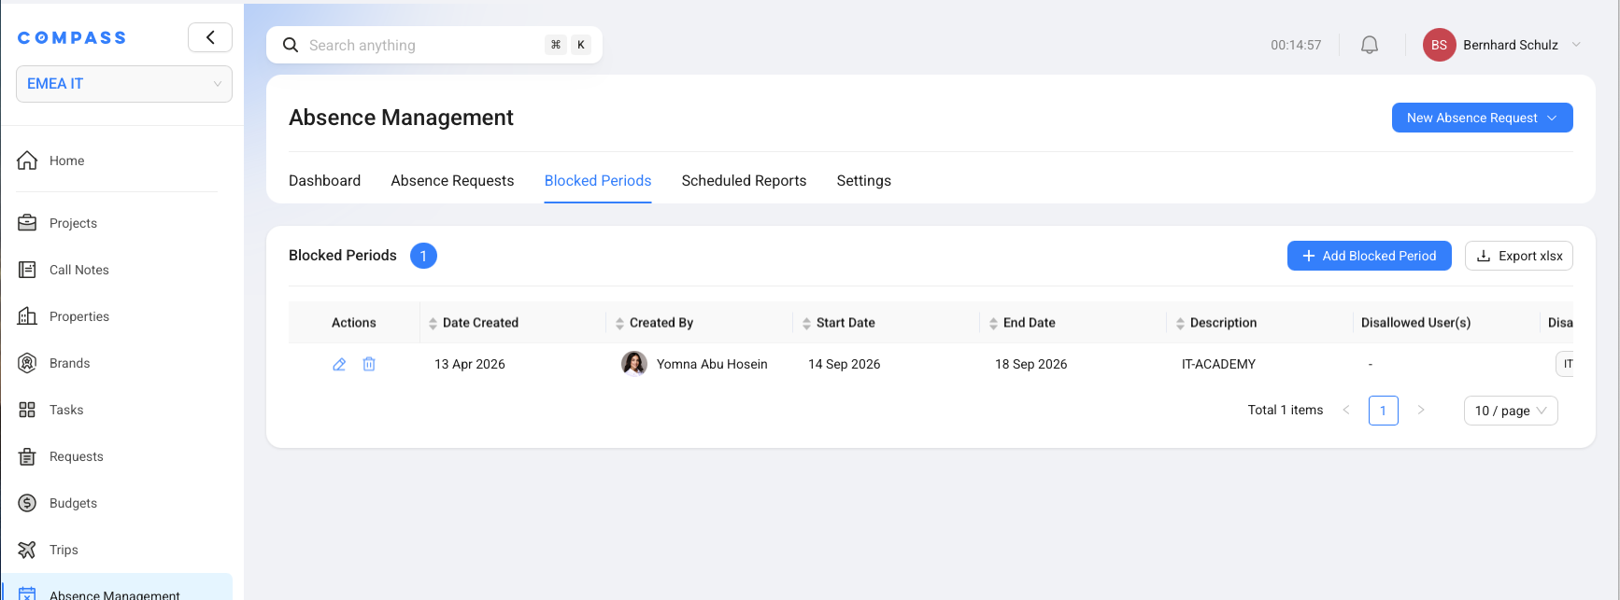Open the Requests clipboard icon
This screenshot has height=600, width=1620.
pos(27,456)
